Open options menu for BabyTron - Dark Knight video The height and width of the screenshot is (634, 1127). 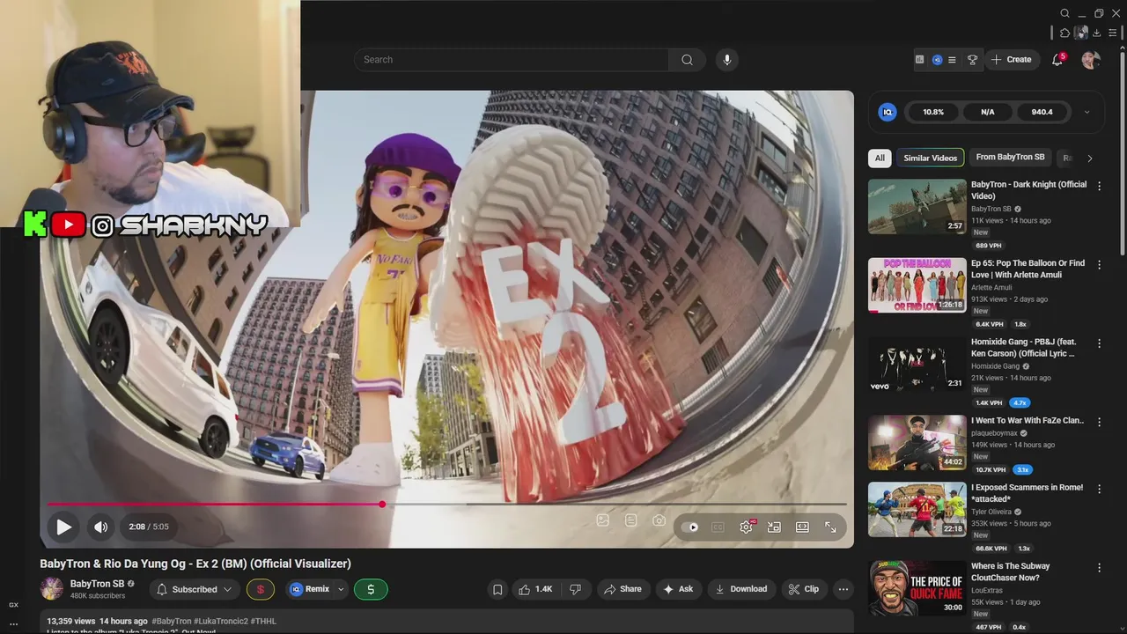point(1099,186)
